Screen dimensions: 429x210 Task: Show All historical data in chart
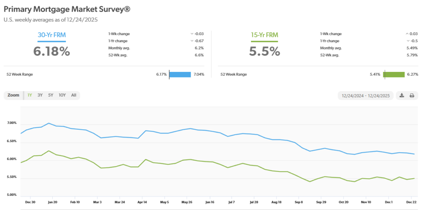click(x=74, y=95)
